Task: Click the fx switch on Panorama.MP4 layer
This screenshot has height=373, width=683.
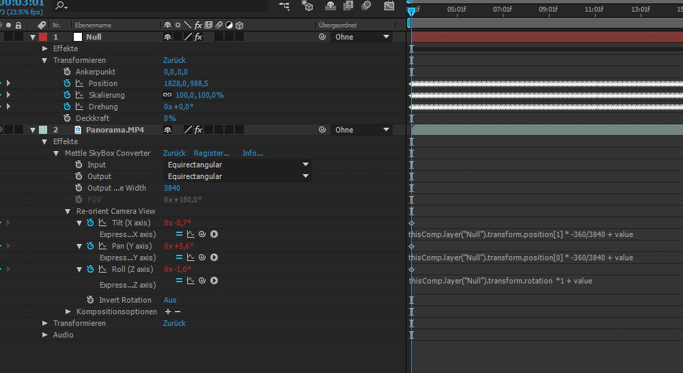Action: [x=198, y=130]
